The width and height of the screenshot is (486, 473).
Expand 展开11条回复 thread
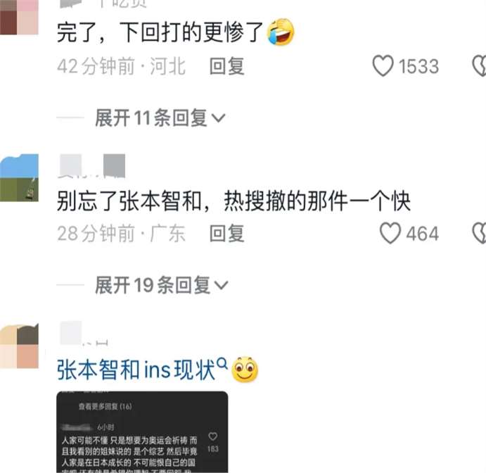tap(160, 118)
